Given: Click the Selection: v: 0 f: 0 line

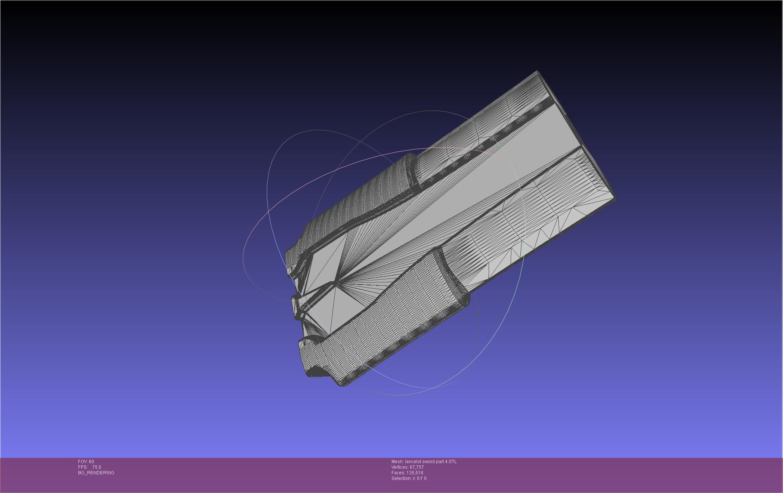Looking at the screenshot, I should [409, 478].
